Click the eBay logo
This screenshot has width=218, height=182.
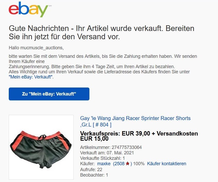point(29,9)
